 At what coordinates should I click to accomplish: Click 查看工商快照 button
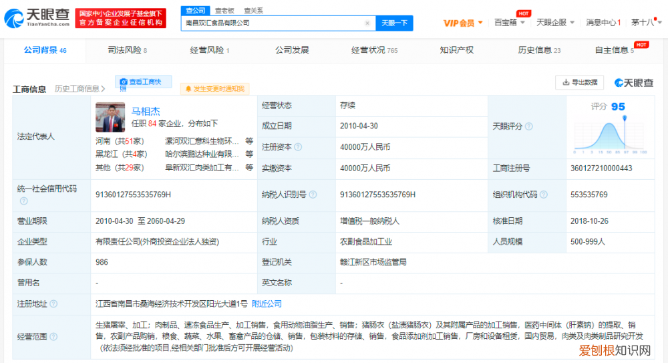click(144, 82)
